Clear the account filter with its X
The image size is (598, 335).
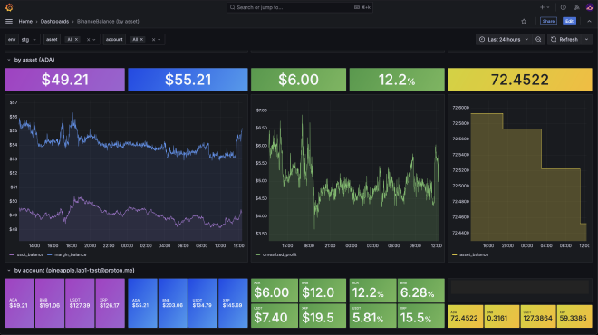pyautogui.click(x=153, y=39)
